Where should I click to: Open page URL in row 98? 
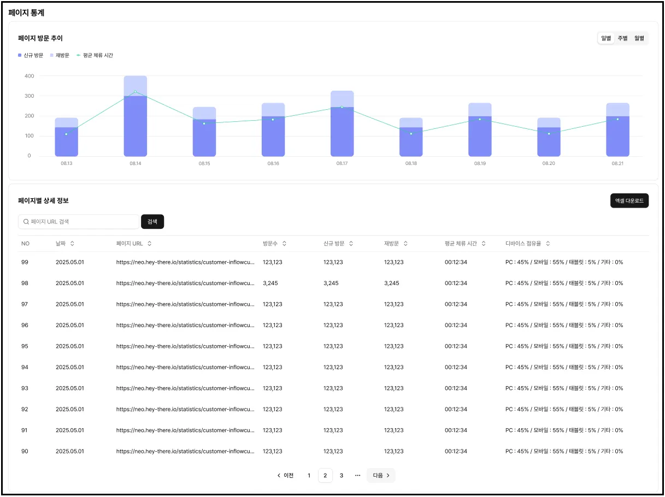[x=185, y=283]
